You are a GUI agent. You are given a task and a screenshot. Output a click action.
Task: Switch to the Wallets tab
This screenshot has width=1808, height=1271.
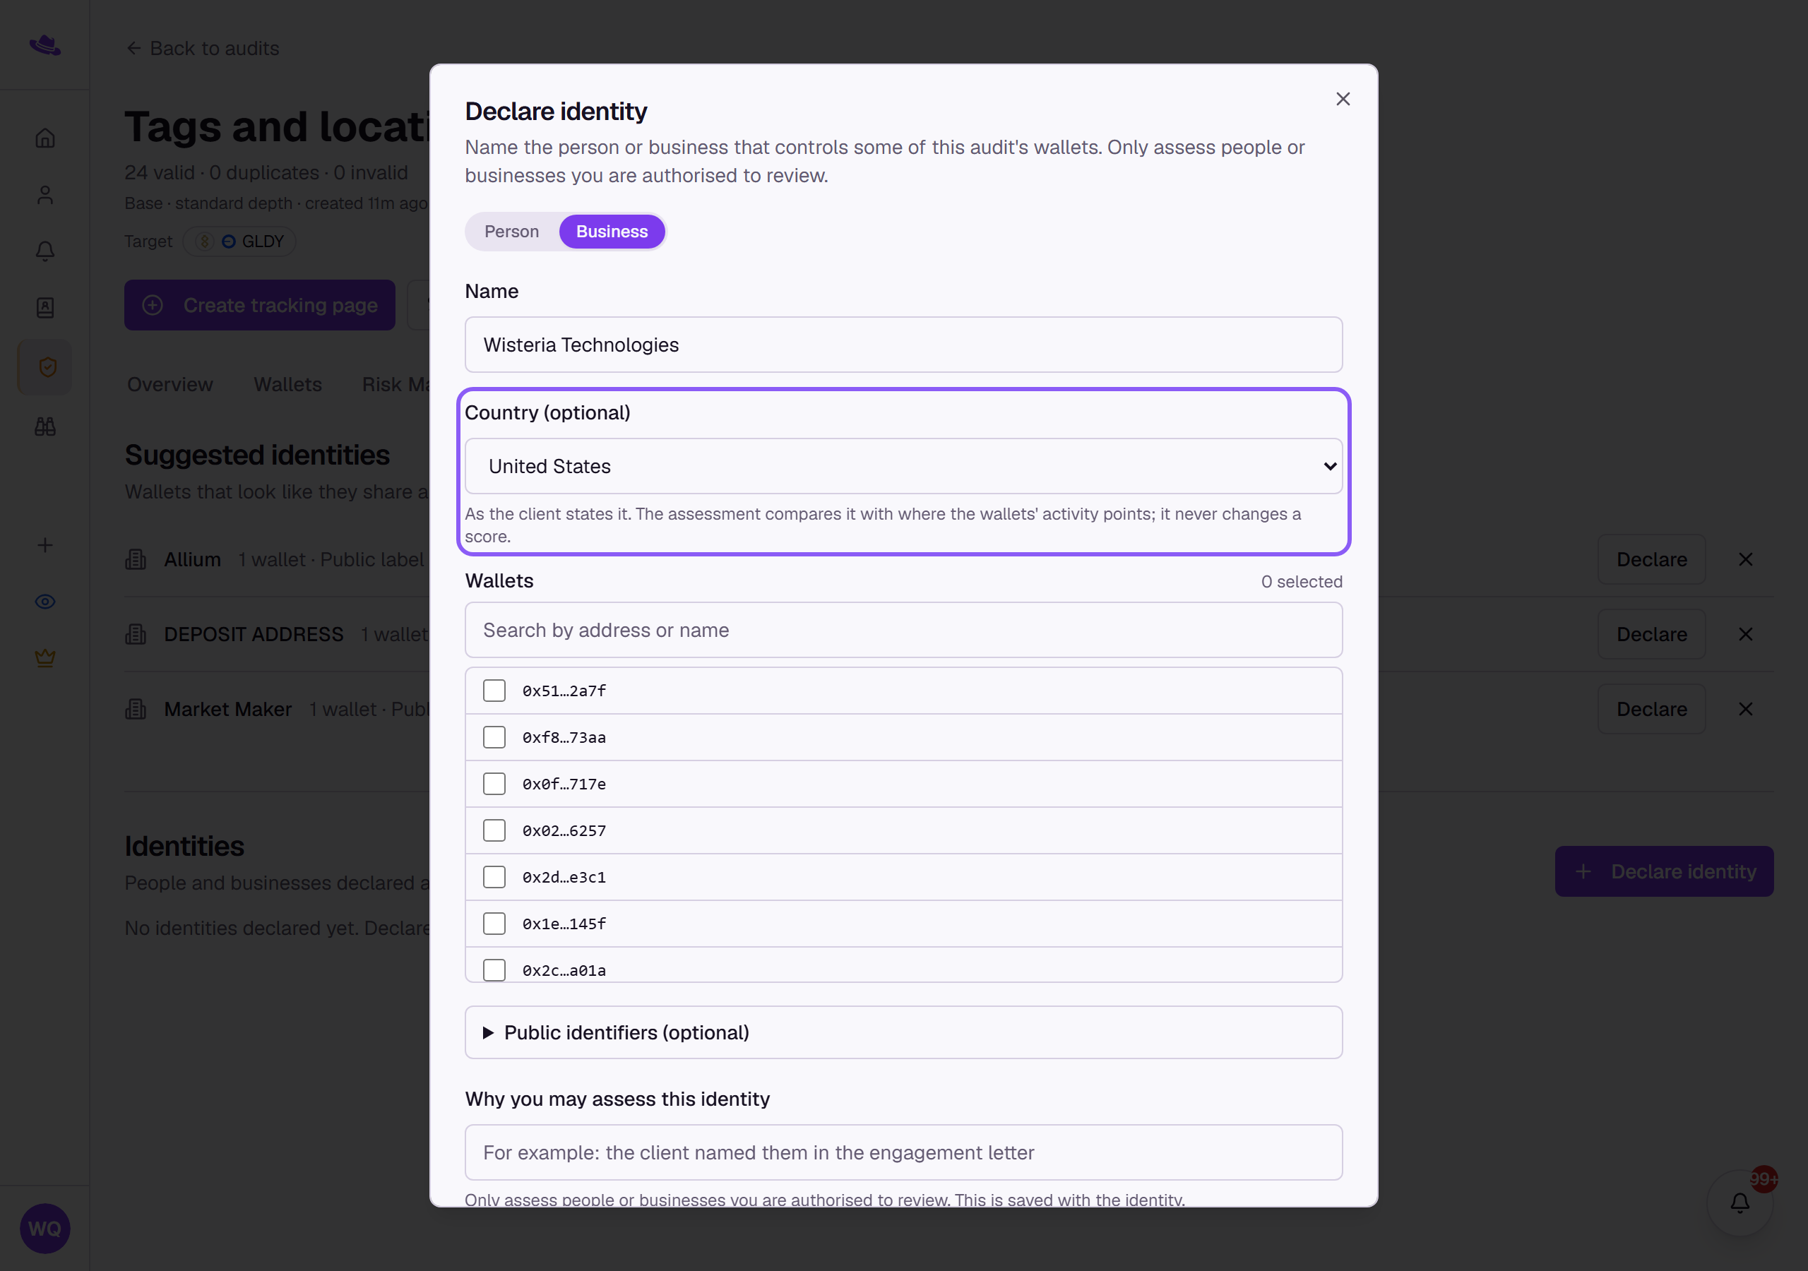click(x=287, y=384)
